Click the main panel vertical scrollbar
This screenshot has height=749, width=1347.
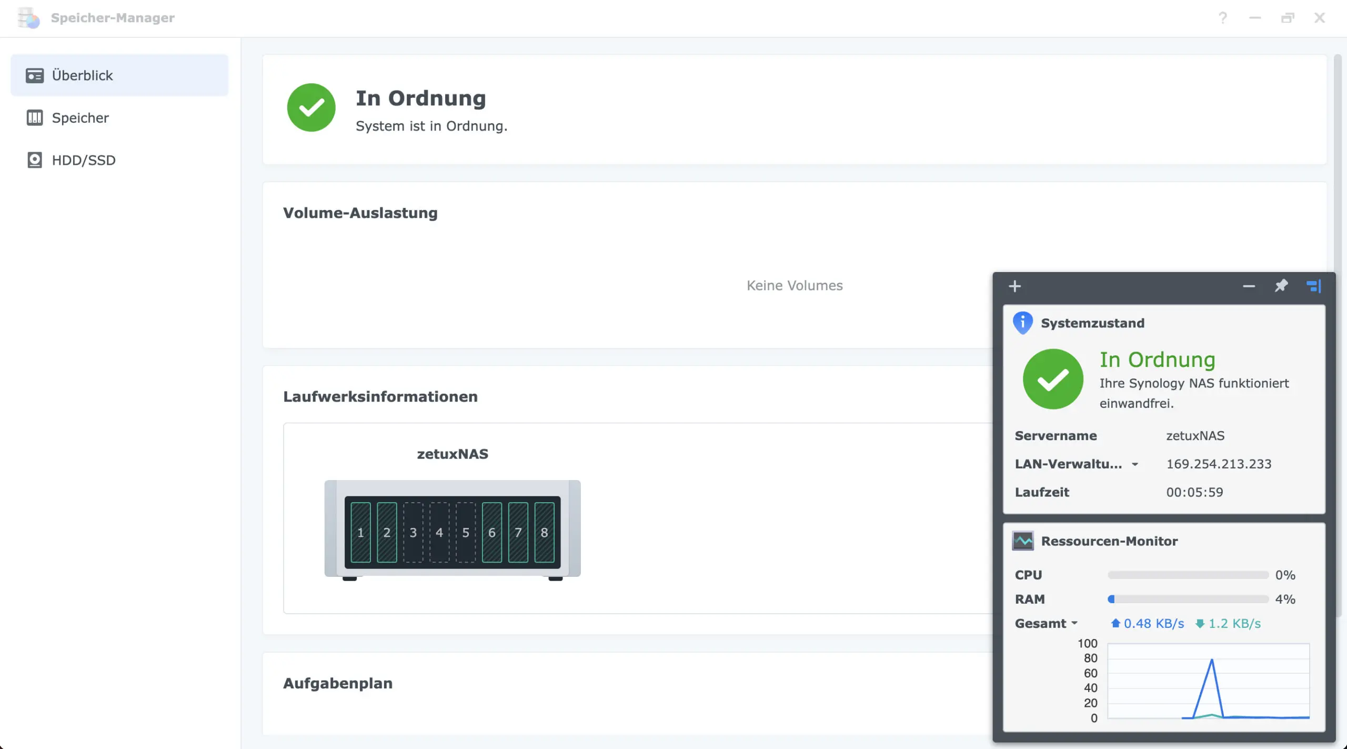pyautogui.click(x=1337, y=158)
